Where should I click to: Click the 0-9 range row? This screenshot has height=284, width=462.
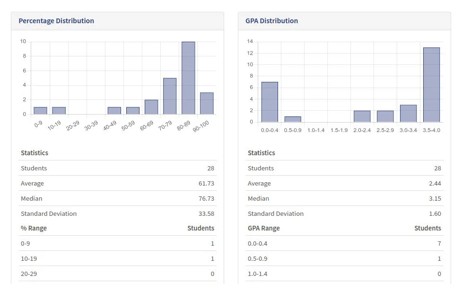click(x=113, y=243)
